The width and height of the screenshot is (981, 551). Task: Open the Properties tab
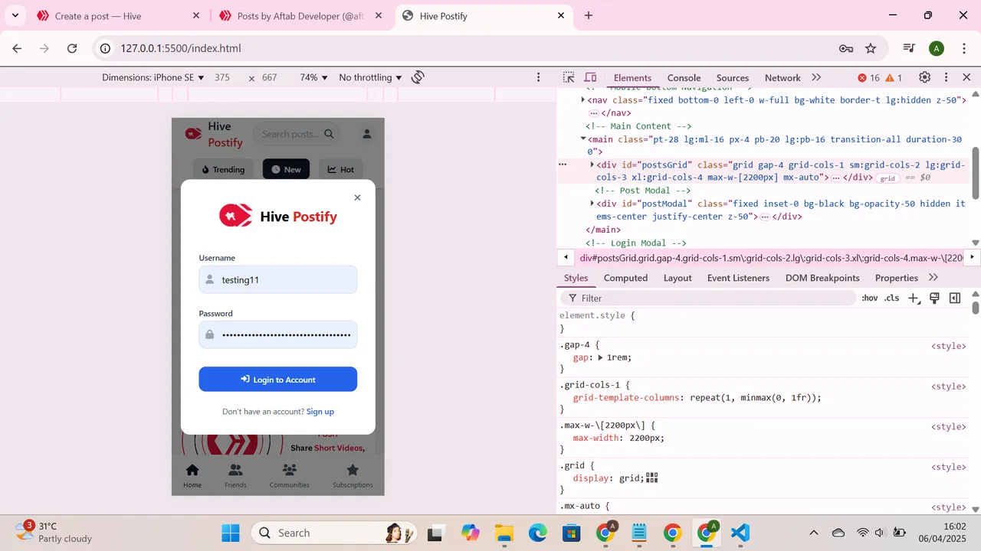point(897,278)
